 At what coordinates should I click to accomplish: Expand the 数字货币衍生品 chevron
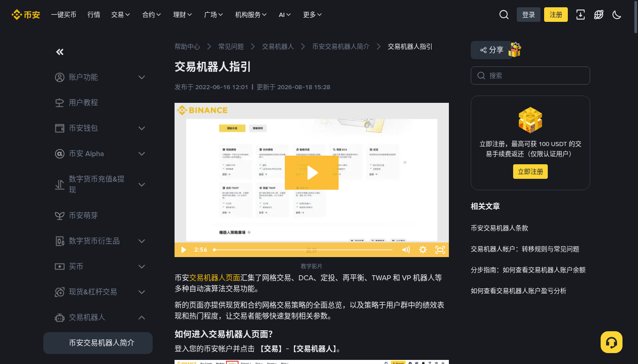(x=142, y=241)
